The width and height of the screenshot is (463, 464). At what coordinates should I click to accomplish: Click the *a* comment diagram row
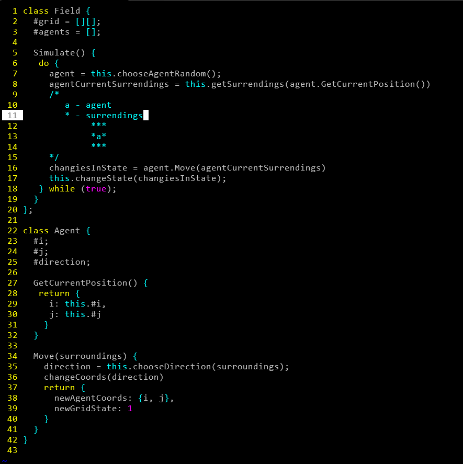coord(98,137)
